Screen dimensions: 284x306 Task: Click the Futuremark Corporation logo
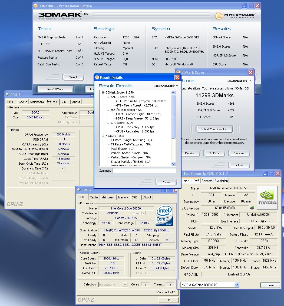pyautogui.click(x=235, y=16)
